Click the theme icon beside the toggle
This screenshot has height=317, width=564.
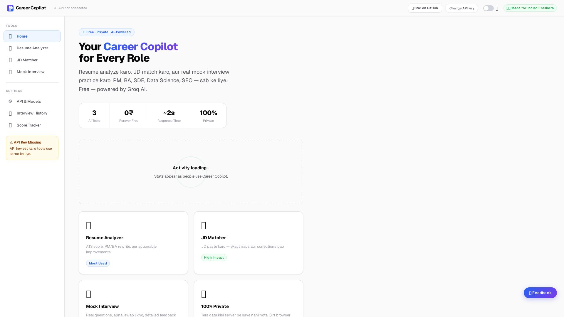click(x=497, y=9)
